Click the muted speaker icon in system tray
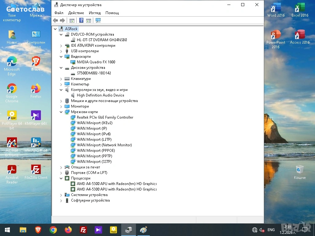 pos(262,230)
